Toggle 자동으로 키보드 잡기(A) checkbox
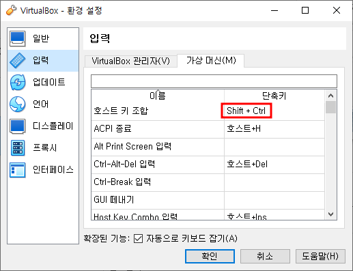The height and width of the screenshot is (271, 353). pos(138,239)
